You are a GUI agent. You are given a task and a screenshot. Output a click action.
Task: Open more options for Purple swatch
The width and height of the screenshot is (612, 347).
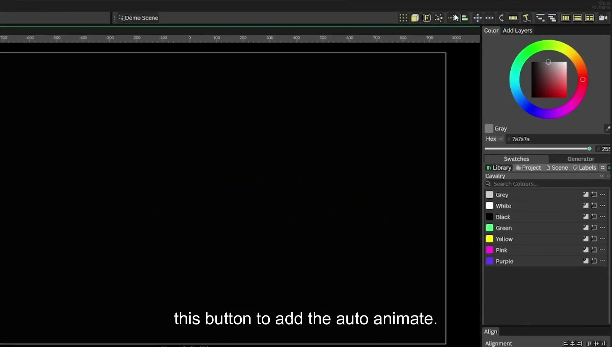click(x=602, y=261)
